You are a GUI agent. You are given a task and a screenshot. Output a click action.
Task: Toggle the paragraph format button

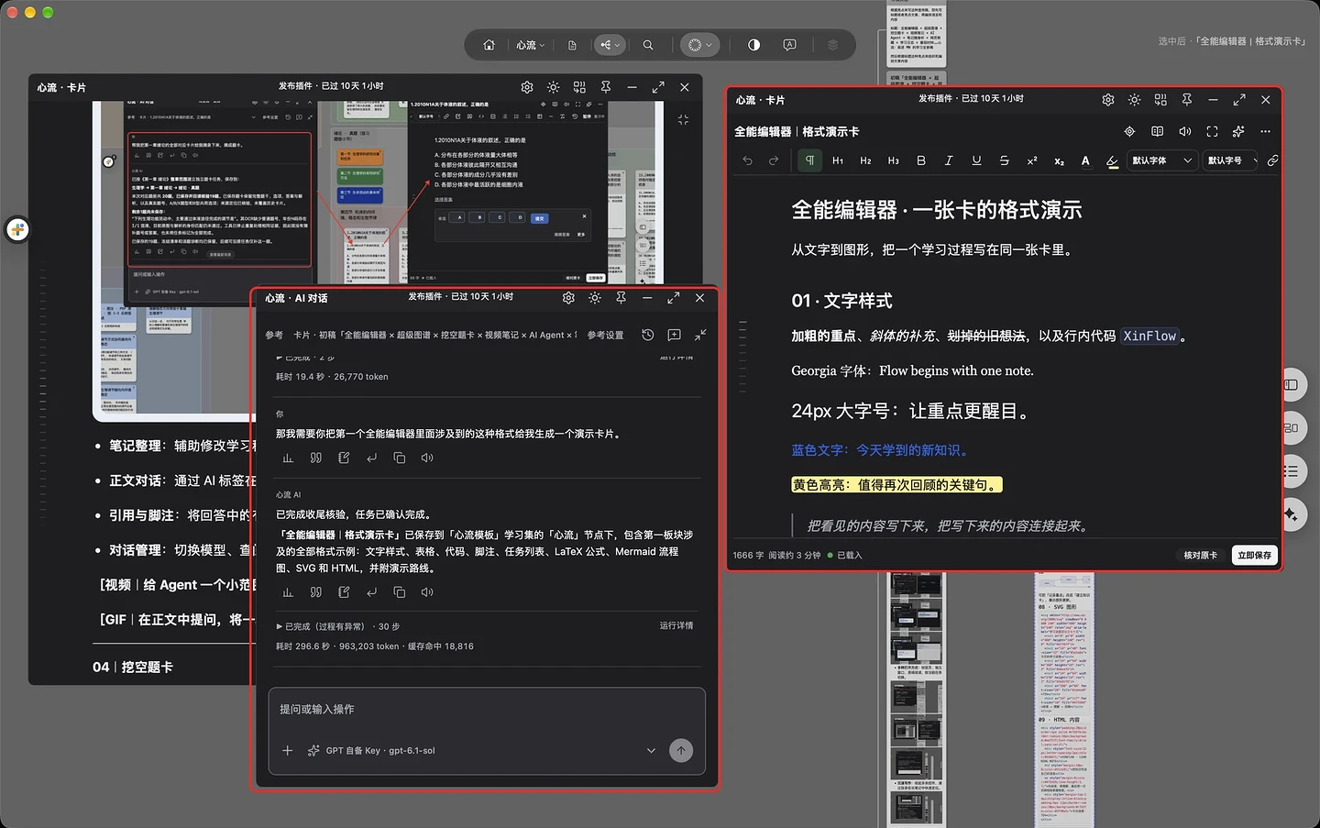pos(809,160)
